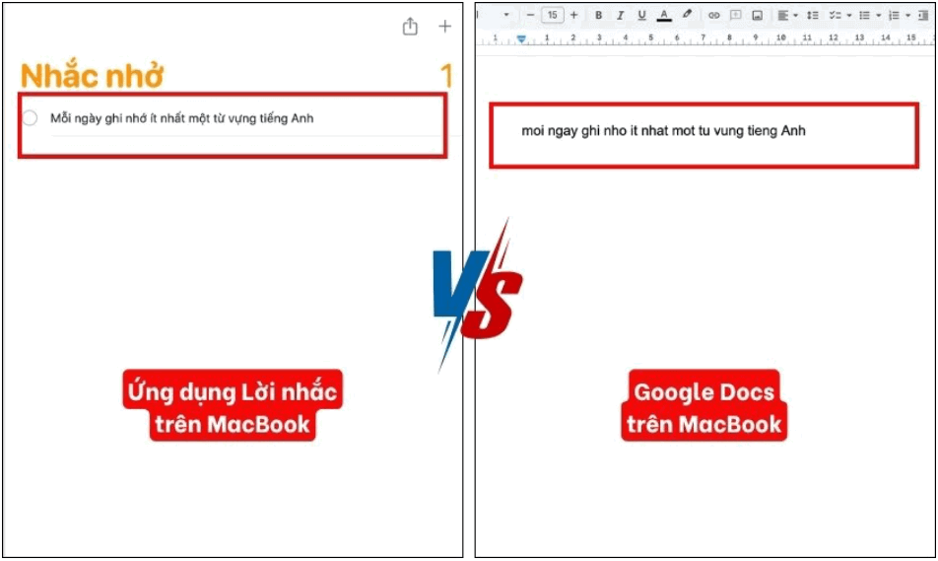Toggle the bulleted list button
Viewport: 938px width, 561px height.
864,16
